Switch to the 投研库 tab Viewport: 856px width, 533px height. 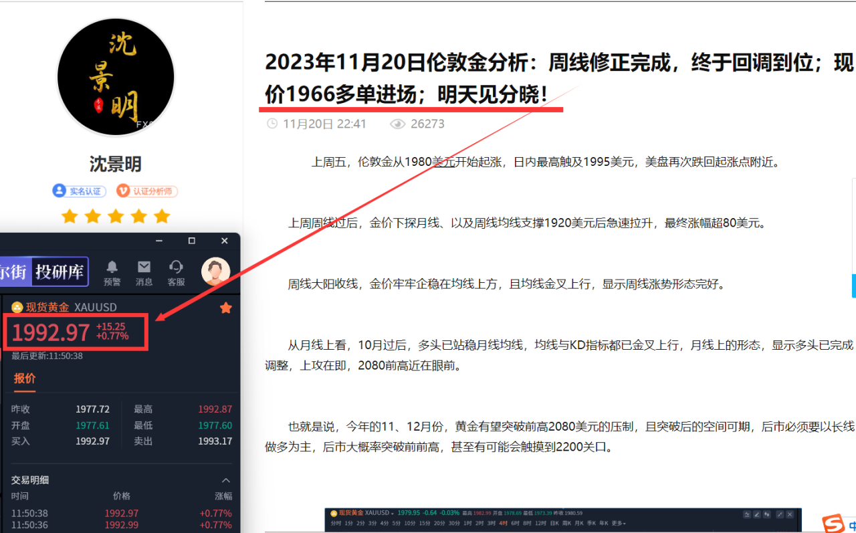(x=61, y=272)
